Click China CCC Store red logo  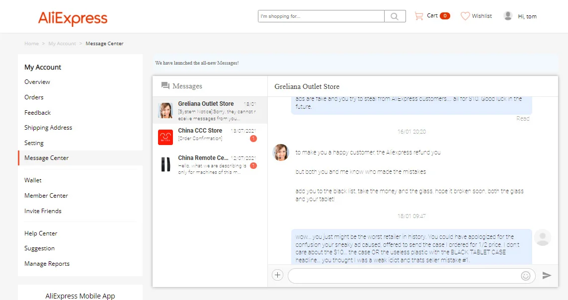coord(165,137)
